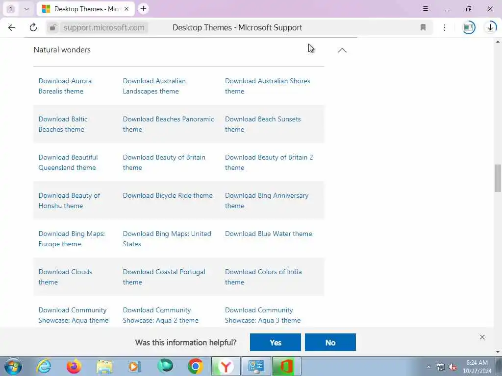Add a new tab with the plus button

click(144, 9)
